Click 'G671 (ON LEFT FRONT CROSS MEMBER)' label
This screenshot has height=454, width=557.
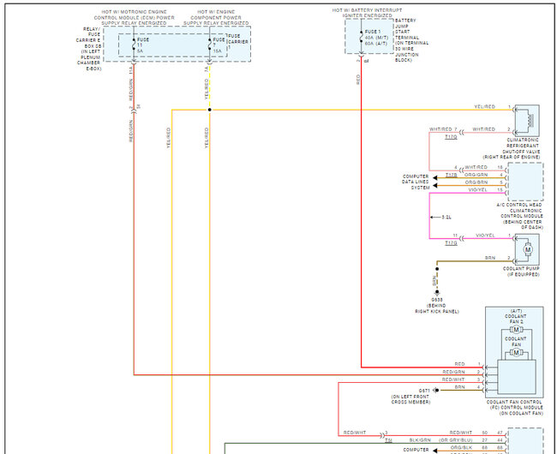pyautogui.click(x=411, y=396)
